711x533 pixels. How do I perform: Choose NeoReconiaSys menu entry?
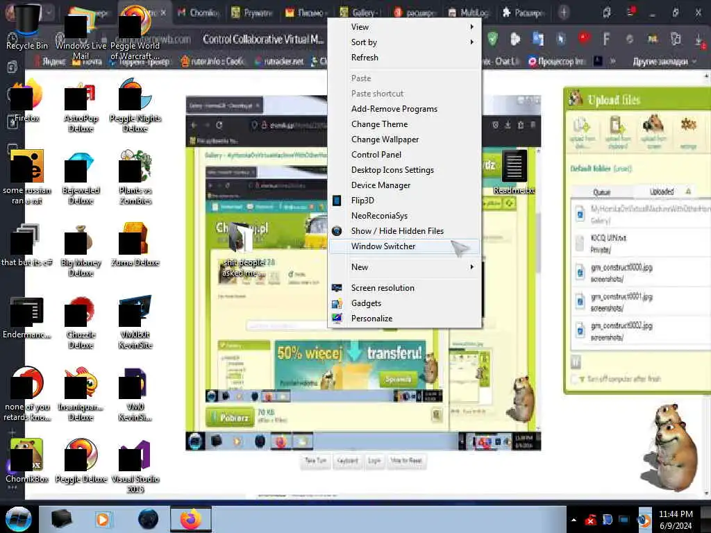pos(404,216)
